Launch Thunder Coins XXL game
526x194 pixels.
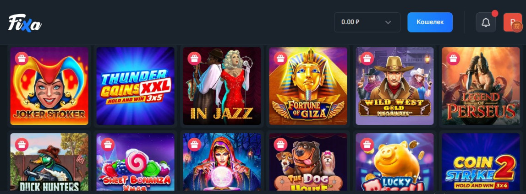[136, 86]
